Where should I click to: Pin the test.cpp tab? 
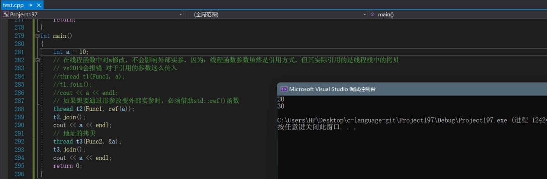30,5
